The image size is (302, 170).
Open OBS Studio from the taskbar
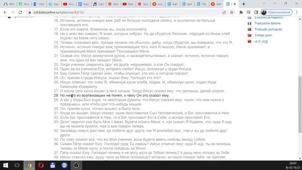click(x=76, y=165)
